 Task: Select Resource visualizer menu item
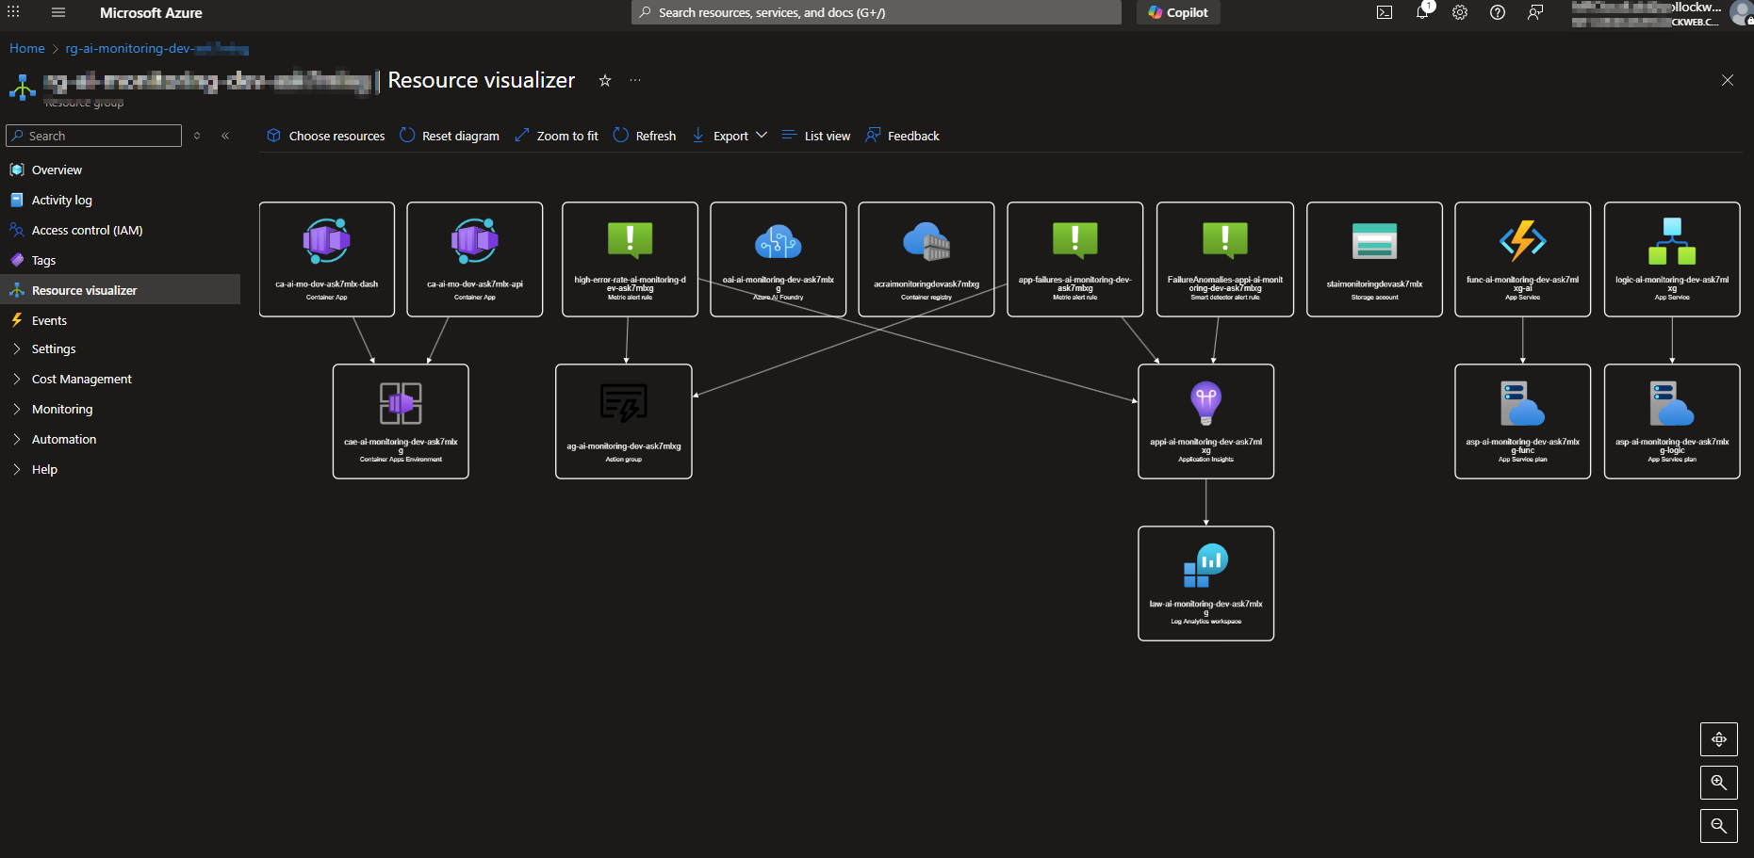[x=121, y=290]
